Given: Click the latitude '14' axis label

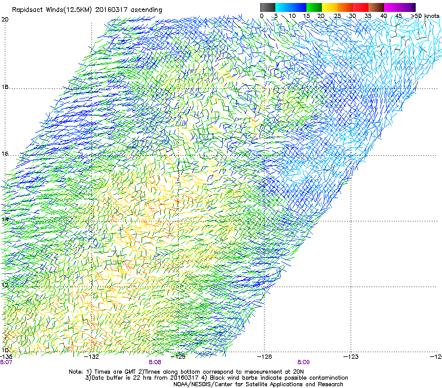Looking at the screenshot, I should click(5, 219).
